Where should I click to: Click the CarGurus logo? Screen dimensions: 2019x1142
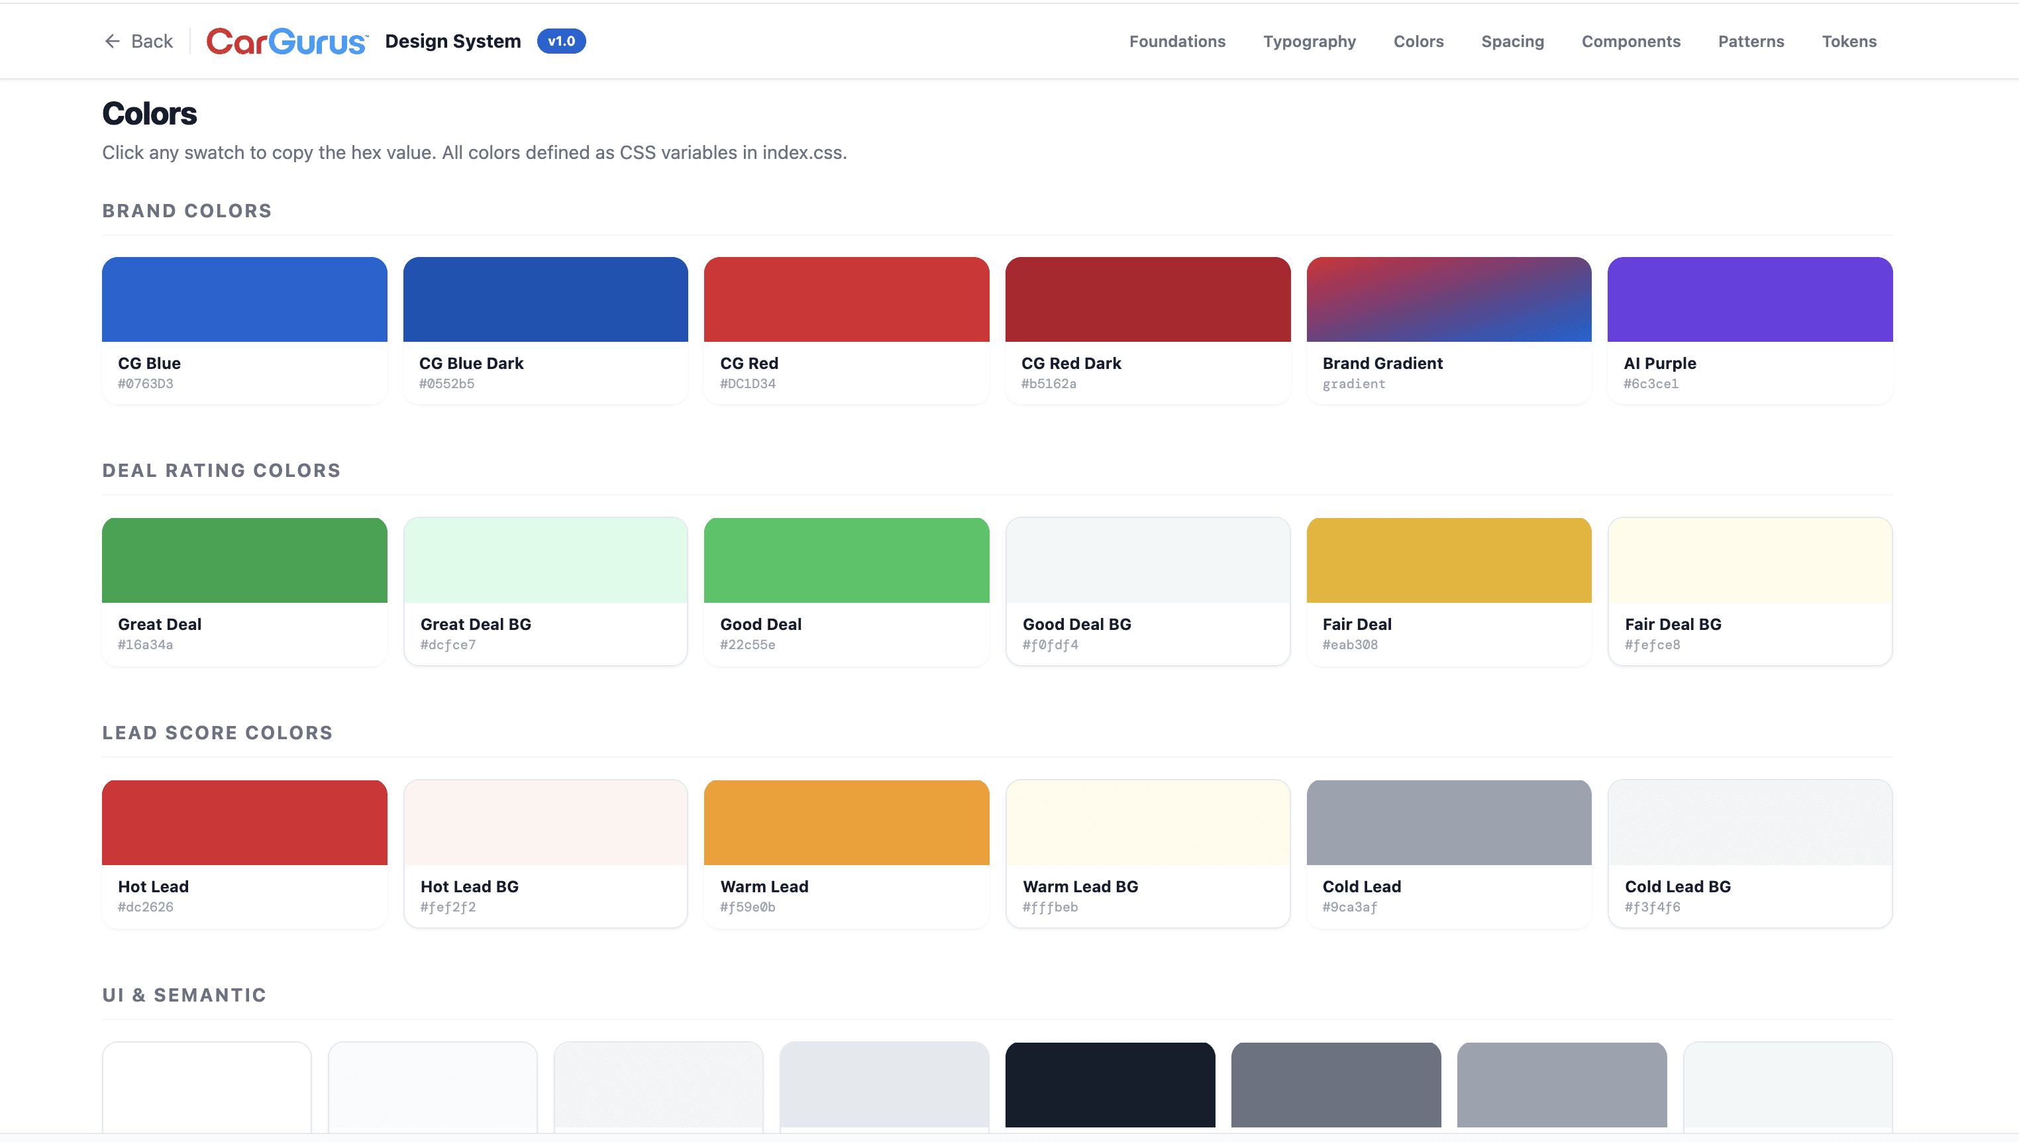[287, 41]
